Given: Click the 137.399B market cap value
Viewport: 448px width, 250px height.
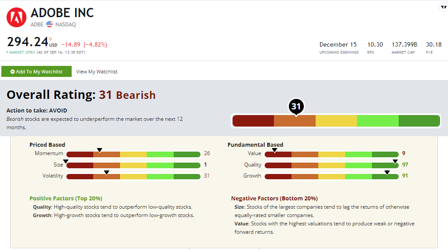Looking at the screenshot, I should [x=404, y=44].
